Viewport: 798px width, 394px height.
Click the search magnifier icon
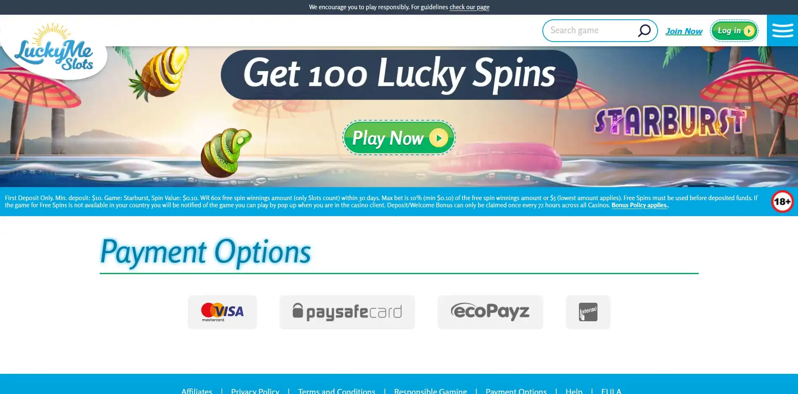tap(644, 30)
